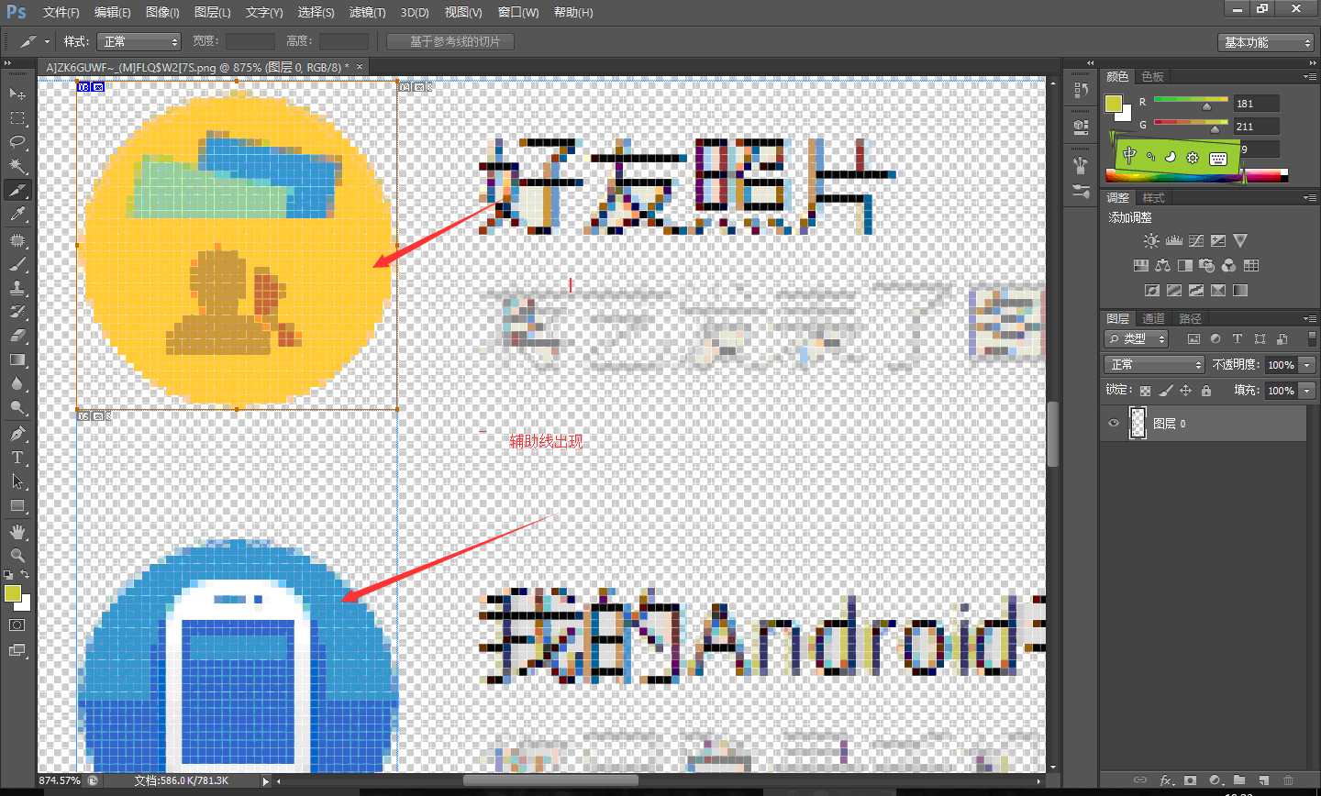1321x796 pixels.
Task: Select the Slice tool in toolbox
Action: [17, 190]
